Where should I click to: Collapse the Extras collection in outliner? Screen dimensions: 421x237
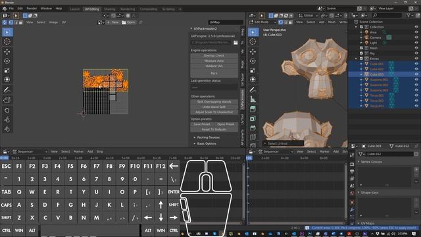357,59
